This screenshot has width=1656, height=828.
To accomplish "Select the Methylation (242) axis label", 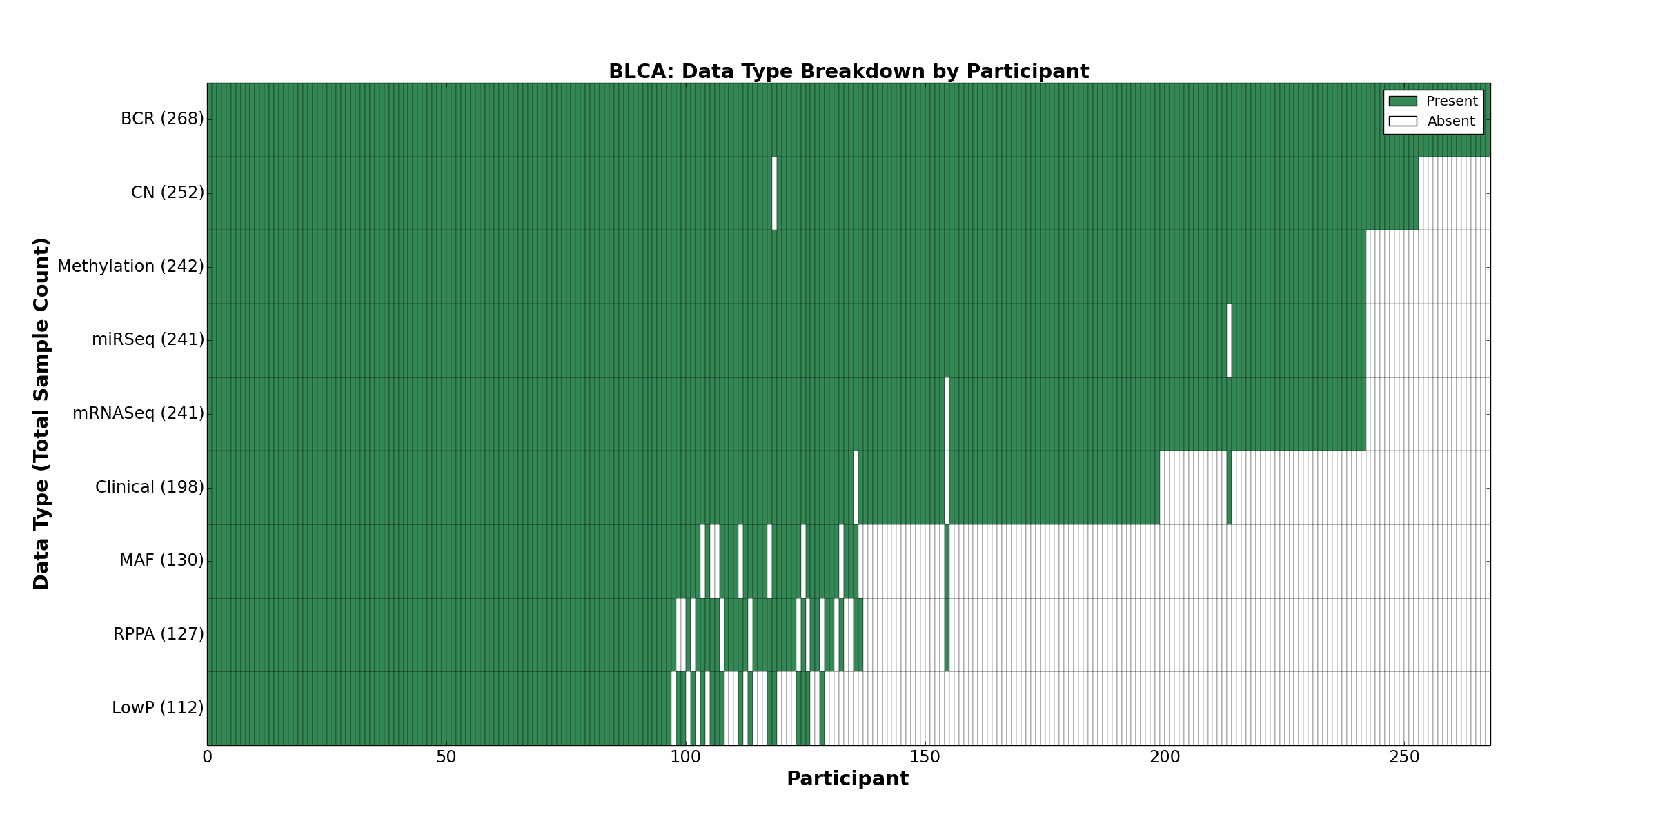I will (x=130, y=266).
